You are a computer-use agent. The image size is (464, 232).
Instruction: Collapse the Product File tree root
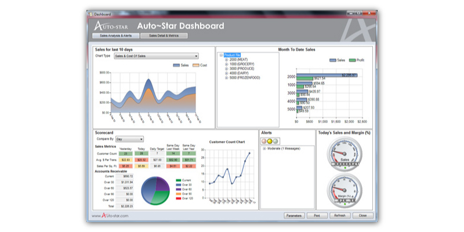coord(221,55)
